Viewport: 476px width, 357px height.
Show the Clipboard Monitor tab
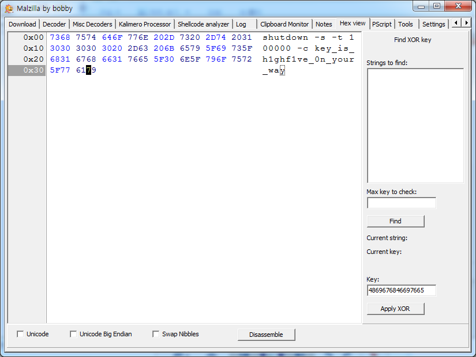pos(284,24)
